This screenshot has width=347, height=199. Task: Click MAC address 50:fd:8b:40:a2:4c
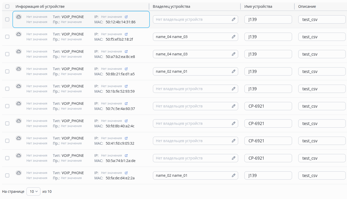click(x=120, y=126)
